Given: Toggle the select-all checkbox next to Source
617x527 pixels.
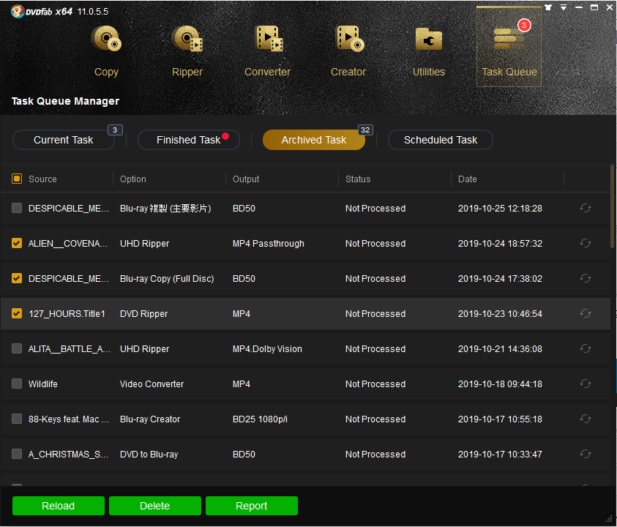Looking at the screenshot, I should pyautogui.click(x=17, y=179).
